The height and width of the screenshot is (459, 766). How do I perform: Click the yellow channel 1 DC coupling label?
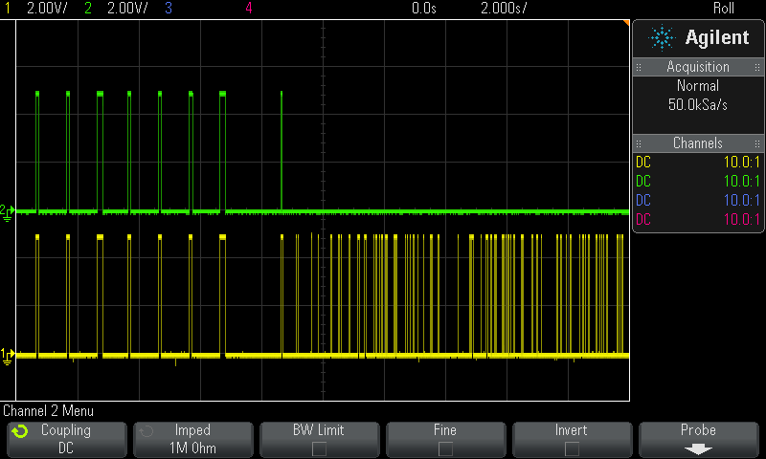click(x=643, y=162)
